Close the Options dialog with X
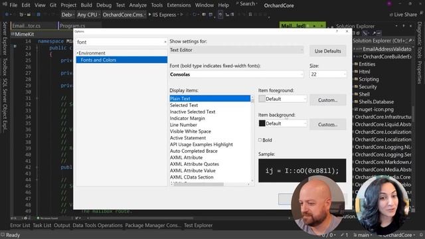 [x=347, y=31]
